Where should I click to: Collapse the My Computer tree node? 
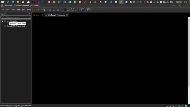(2, 21)
